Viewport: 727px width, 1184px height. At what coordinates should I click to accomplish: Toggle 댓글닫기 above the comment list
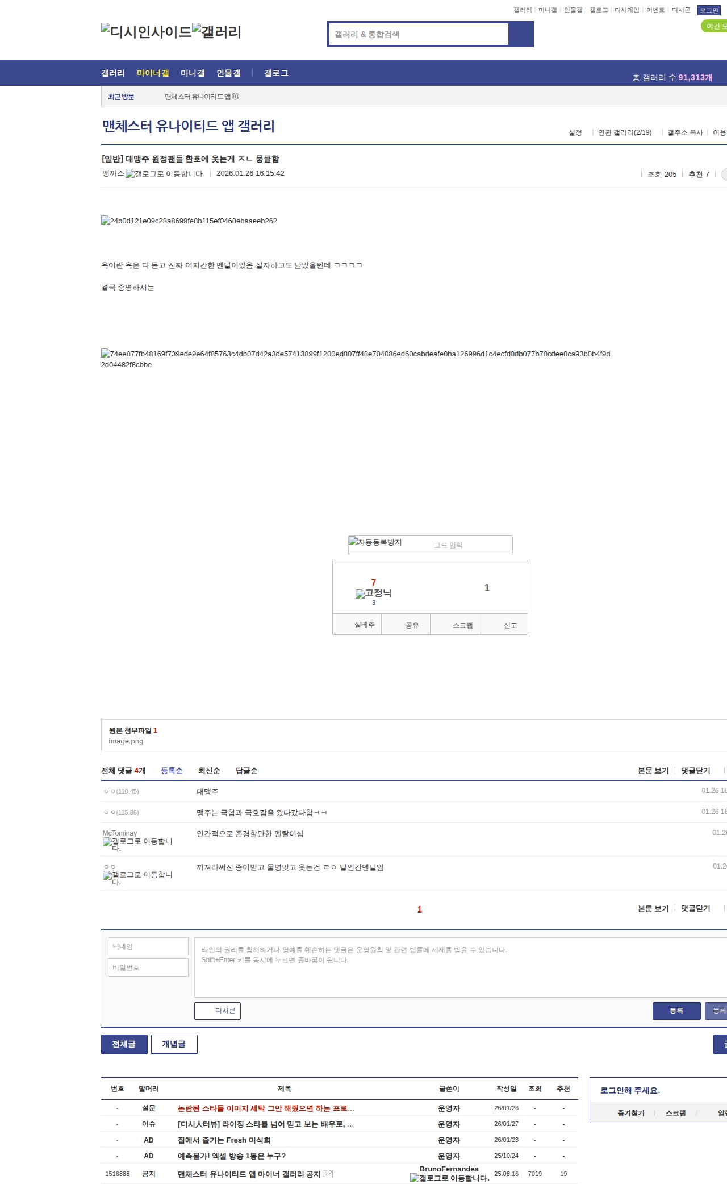pos(696,771)
